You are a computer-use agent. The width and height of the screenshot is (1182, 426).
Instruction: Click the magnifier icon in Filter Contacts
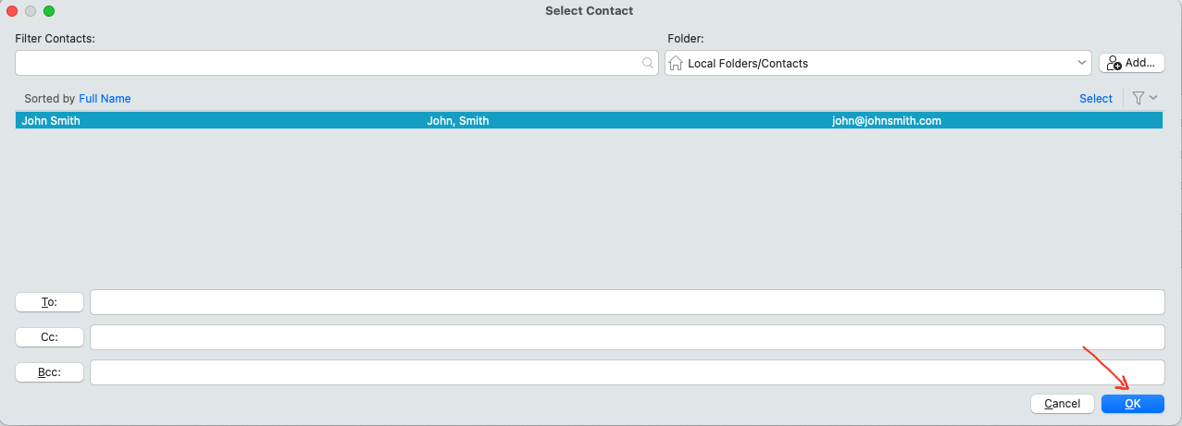tap(647, 63)
